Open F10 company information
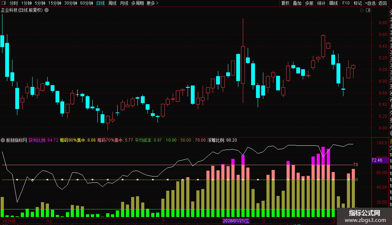The image size is (392, 225). click(346, 3)
